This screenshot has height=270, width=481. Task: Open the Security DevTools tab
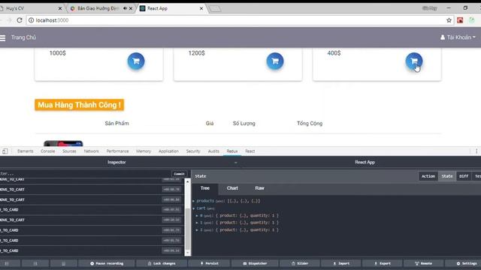(x=193, y=151)
